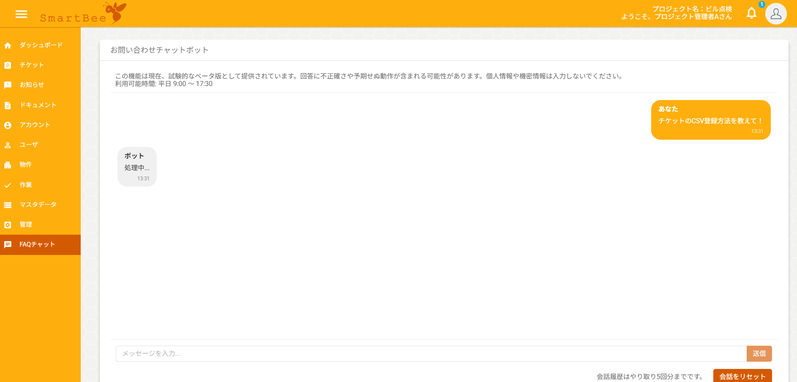The image size is (797, 382).
Task: Click the 管理 management icon
Action: pyautogui.click(x=8, y=225)
